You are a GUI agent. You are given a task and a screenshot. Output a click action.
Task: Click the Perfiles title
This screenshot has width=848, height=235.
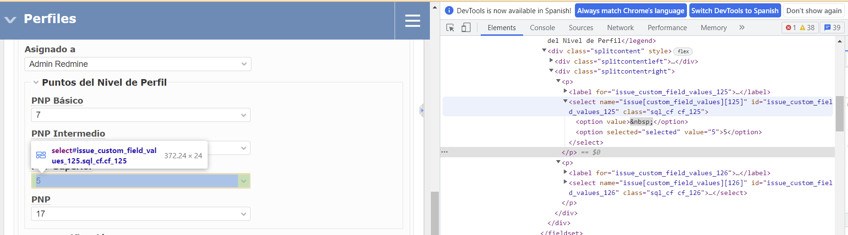tap(50, 19)
